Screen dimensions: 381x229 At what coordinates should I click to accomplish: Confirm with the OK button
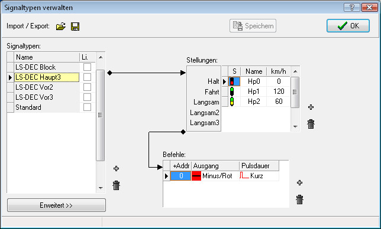coord(348,26)
